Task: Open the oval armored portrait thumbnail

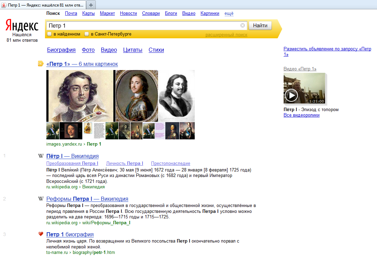Action: point(137,96)
